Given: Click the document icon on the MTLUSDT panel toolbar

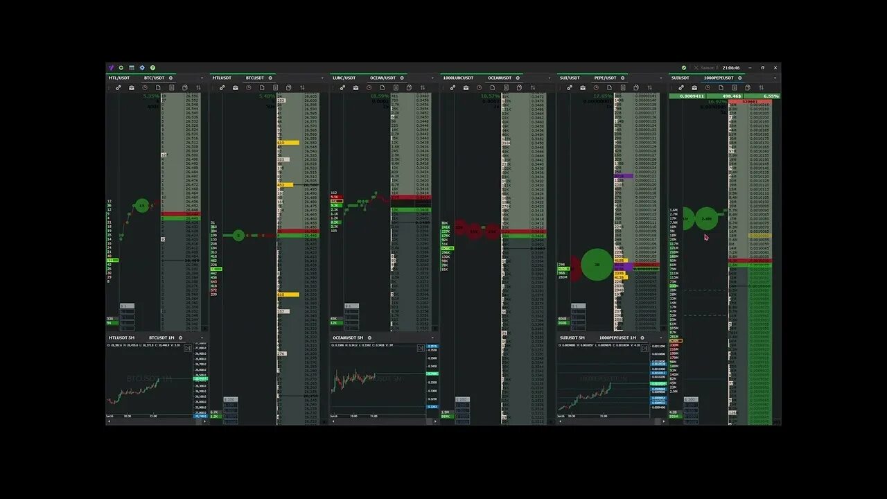Looking at the screenshot, I should click(x=263, y=88).
